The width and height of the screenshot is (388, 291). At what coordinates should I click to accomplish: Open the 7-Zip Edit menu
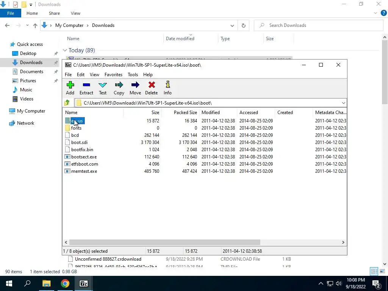(81, 75)
